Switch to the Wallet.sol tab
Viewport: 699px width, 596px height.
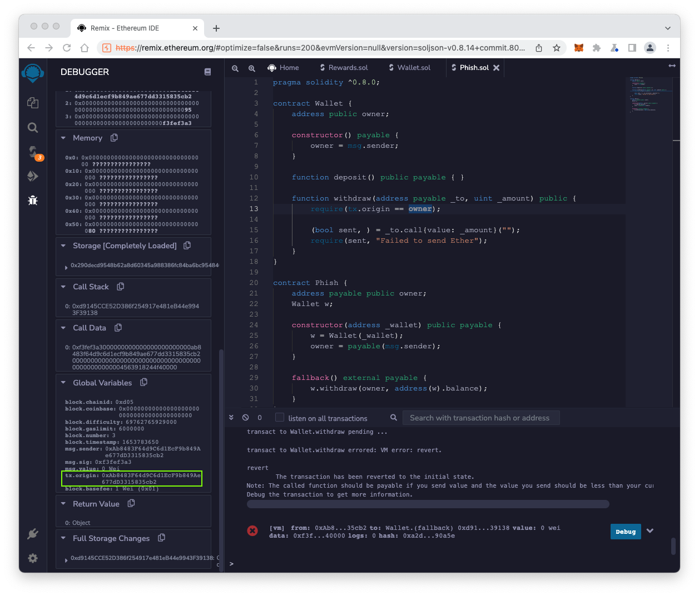410,68
